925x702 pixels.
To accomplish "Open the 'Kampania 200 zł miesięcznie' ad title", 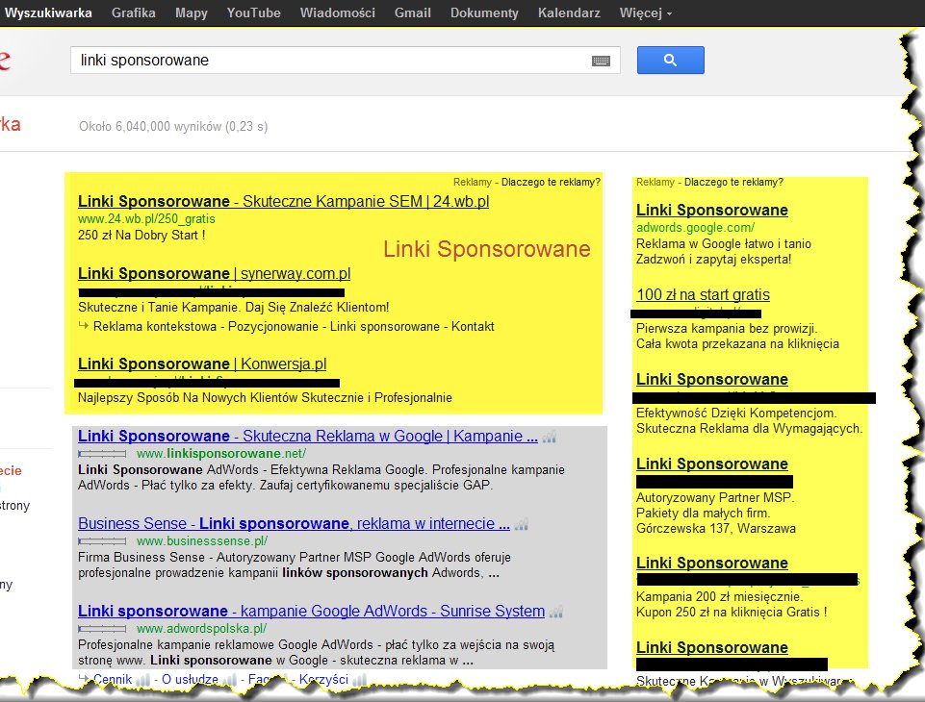I will (x=712, y=564).
